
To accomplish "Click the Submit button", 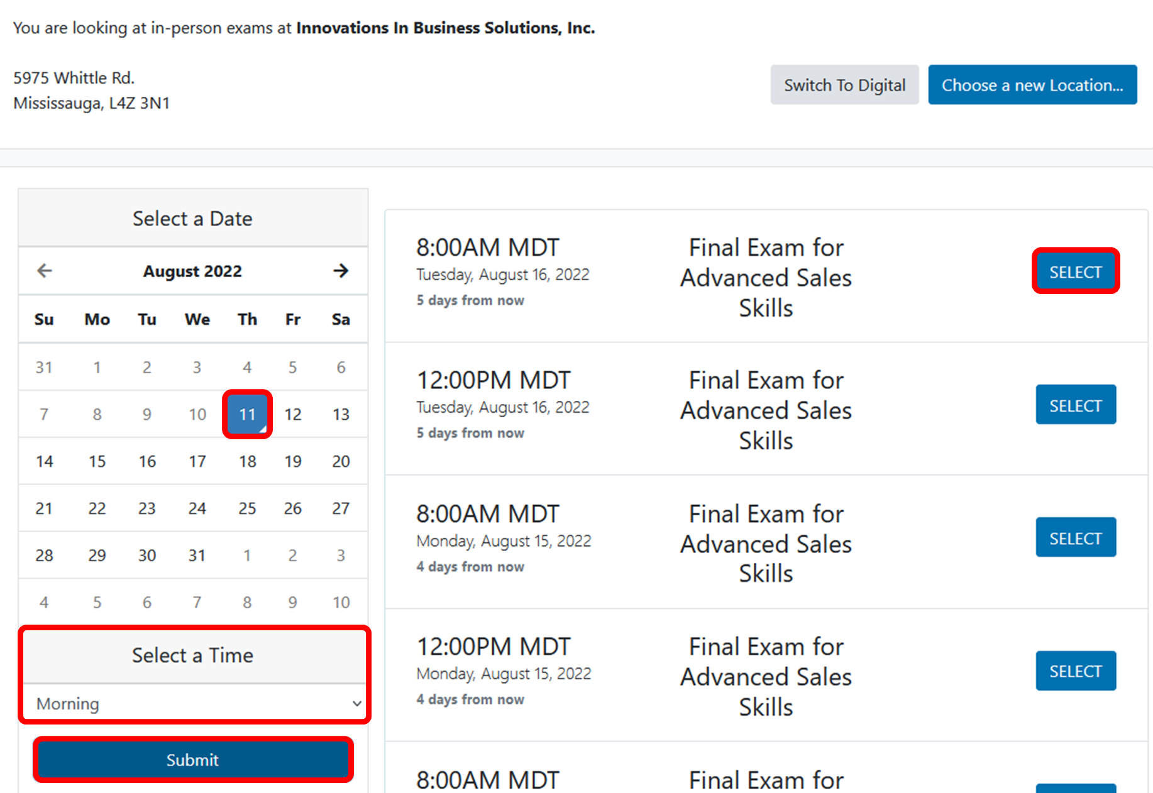I will coord(193,760).
